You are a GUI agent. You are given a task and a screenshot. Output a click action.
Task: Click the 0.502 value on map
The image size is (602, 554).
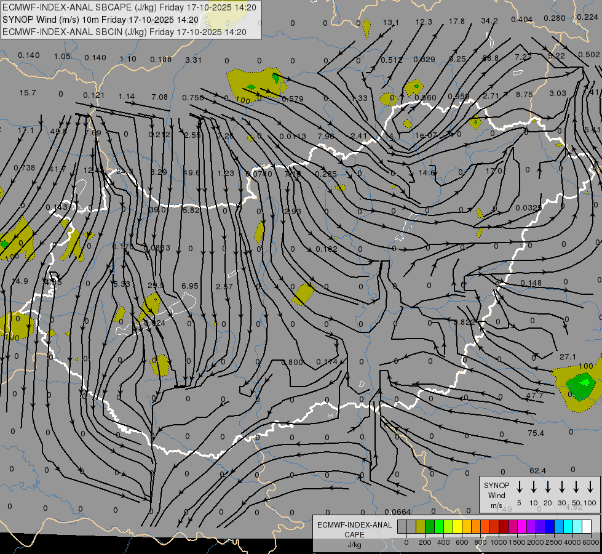tap(588, 55)
